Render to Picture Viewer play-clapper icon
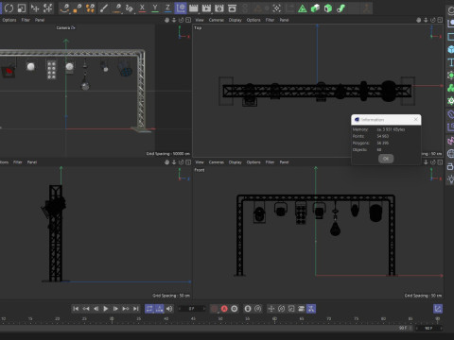This screenshot has height=340, width=454. [206, 8]
